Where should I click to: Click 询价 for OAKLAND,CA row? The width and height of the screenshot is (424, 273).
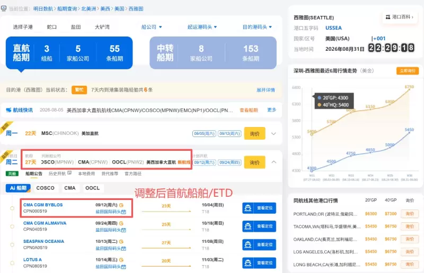point(410,239)
